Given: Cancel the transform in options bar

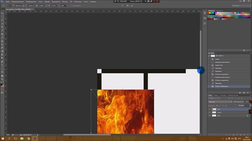Looking at the screenshot, I should [128, 5].
